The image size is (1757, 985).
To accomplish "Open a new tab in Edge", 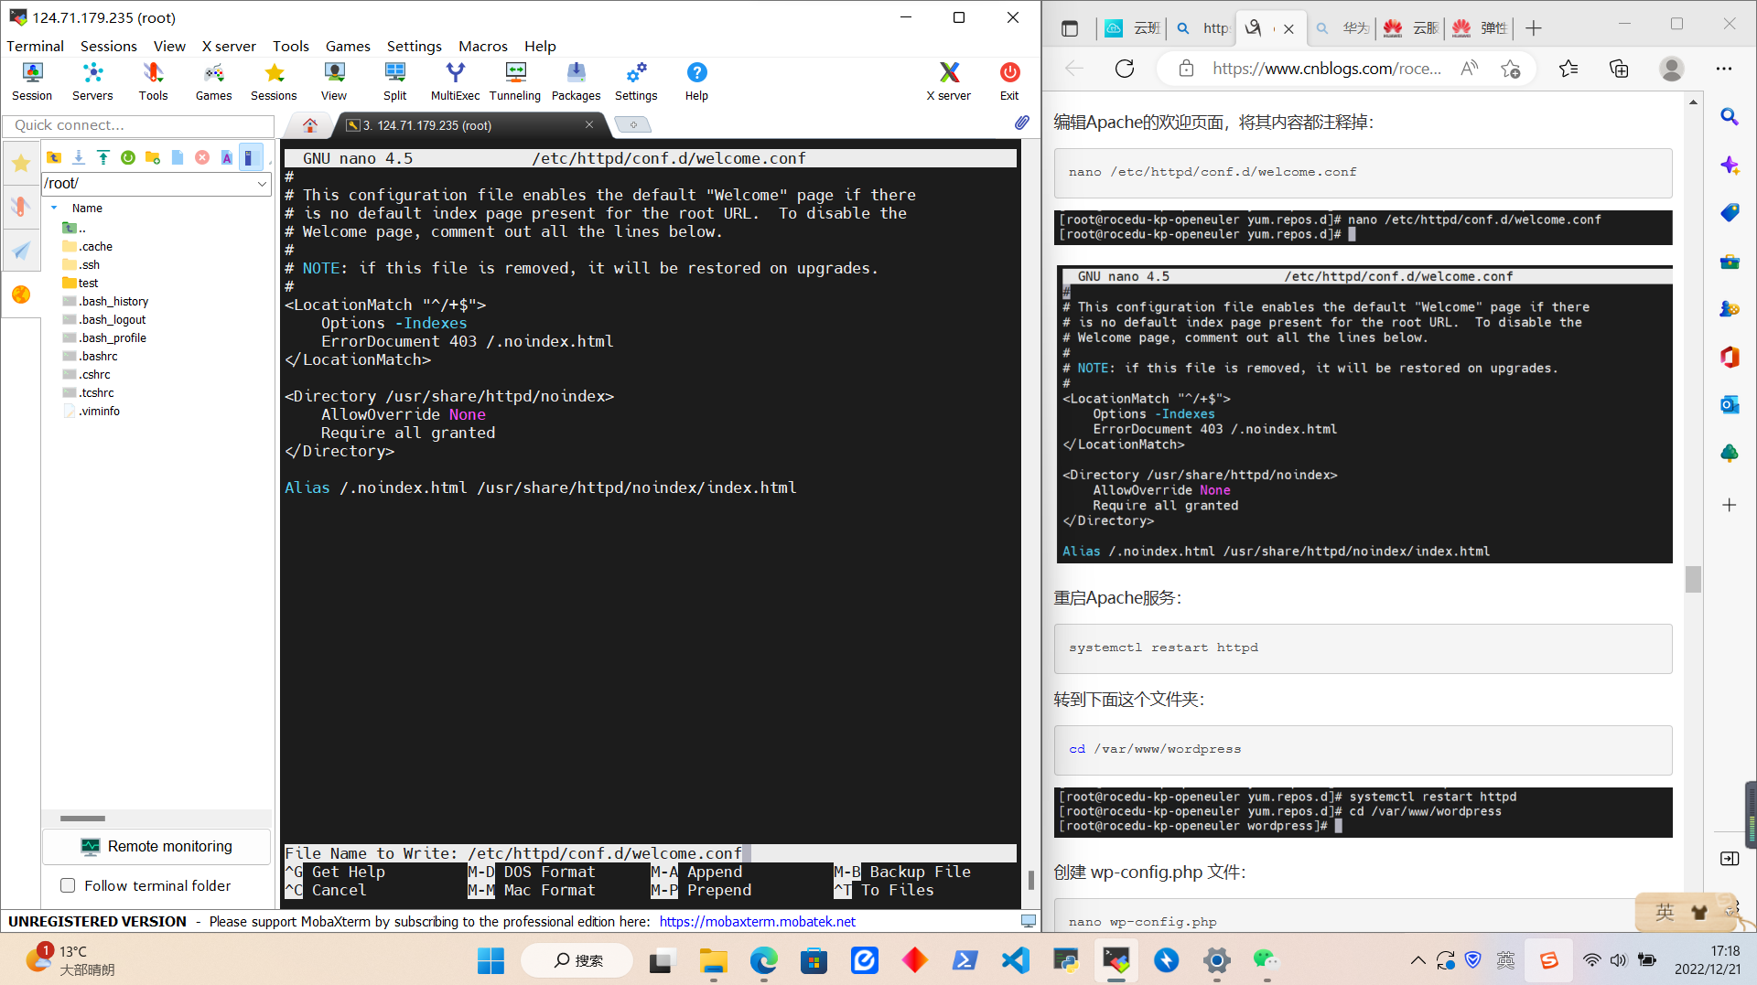I will pos(1534,28).
